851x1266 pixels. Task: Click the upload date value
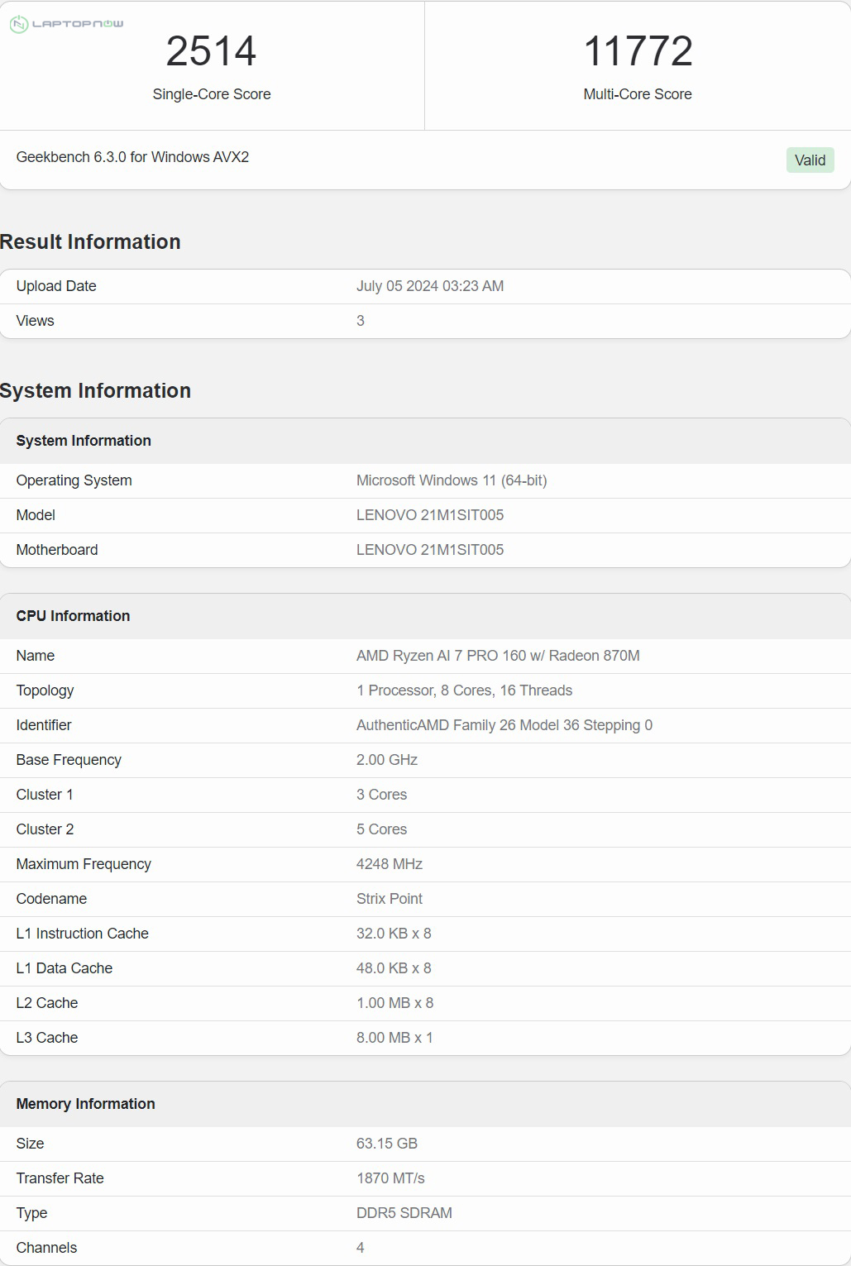point(429,286)
